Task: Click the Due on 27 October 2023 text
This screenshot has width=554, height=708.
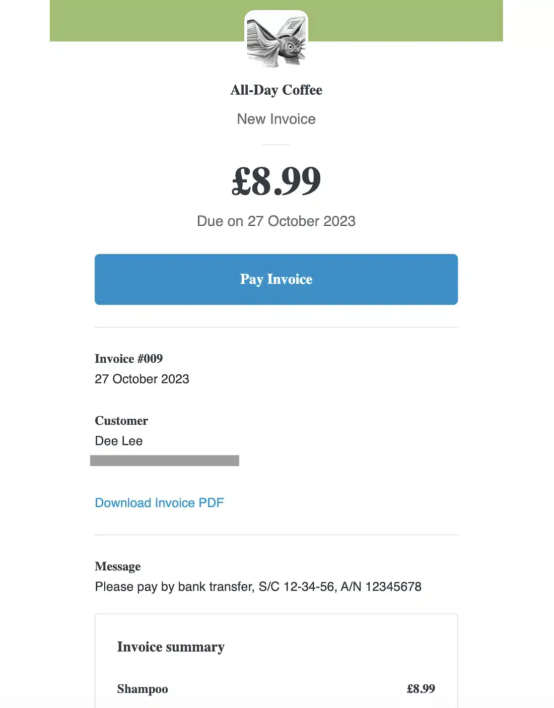Action: [276, 221]
